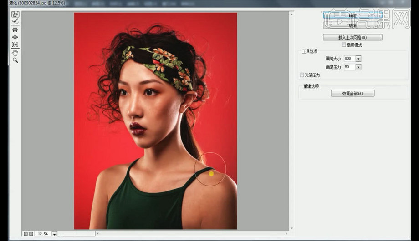The image size is (419, 241).
Task: Click the 画笔压力 brush pressure label
Action: click(x=333, y=67)
